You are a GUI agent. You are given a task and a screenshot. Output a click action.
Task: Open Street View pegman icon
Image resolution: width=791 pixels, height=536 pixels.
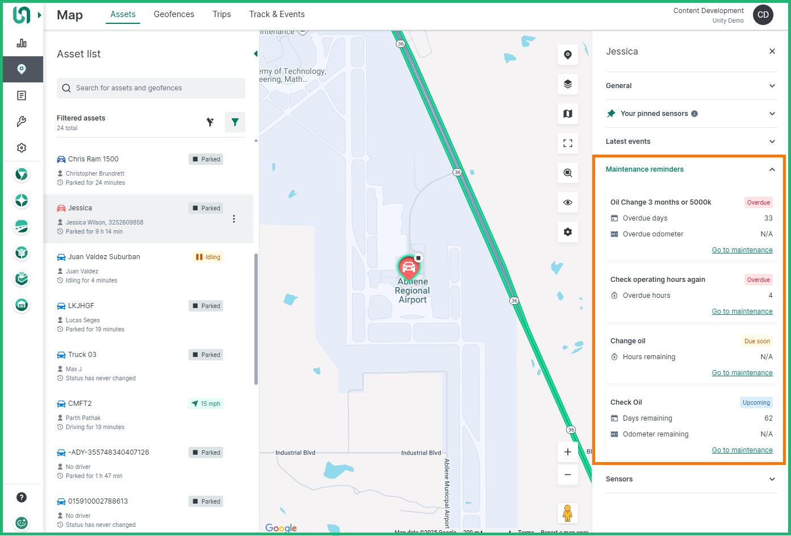point(567,513)
